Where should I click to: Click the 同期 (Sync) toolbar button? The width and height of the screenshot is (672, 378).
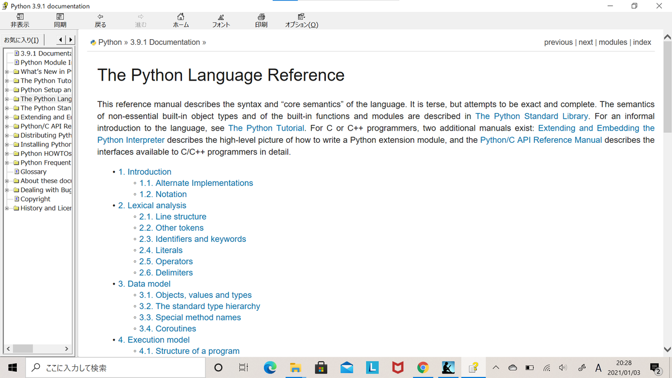click(60, 21)
